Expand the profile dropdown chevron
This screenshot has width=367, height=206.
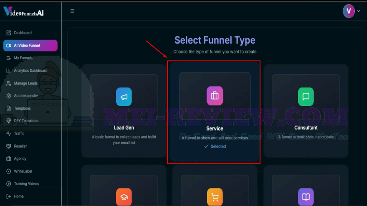click(x=359, y=11)
